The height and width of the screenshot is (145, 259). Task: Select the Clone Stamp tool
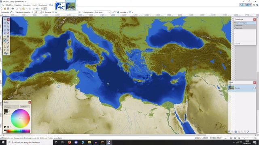point(4,47)
